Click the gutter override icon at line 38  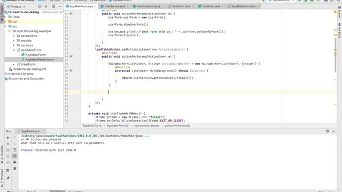[71, 70]
